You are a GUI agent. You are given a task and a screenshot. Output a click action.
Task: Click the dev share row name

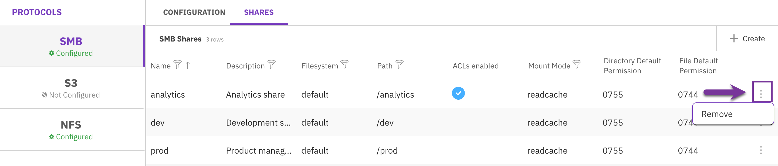click(x=158, y=123)
